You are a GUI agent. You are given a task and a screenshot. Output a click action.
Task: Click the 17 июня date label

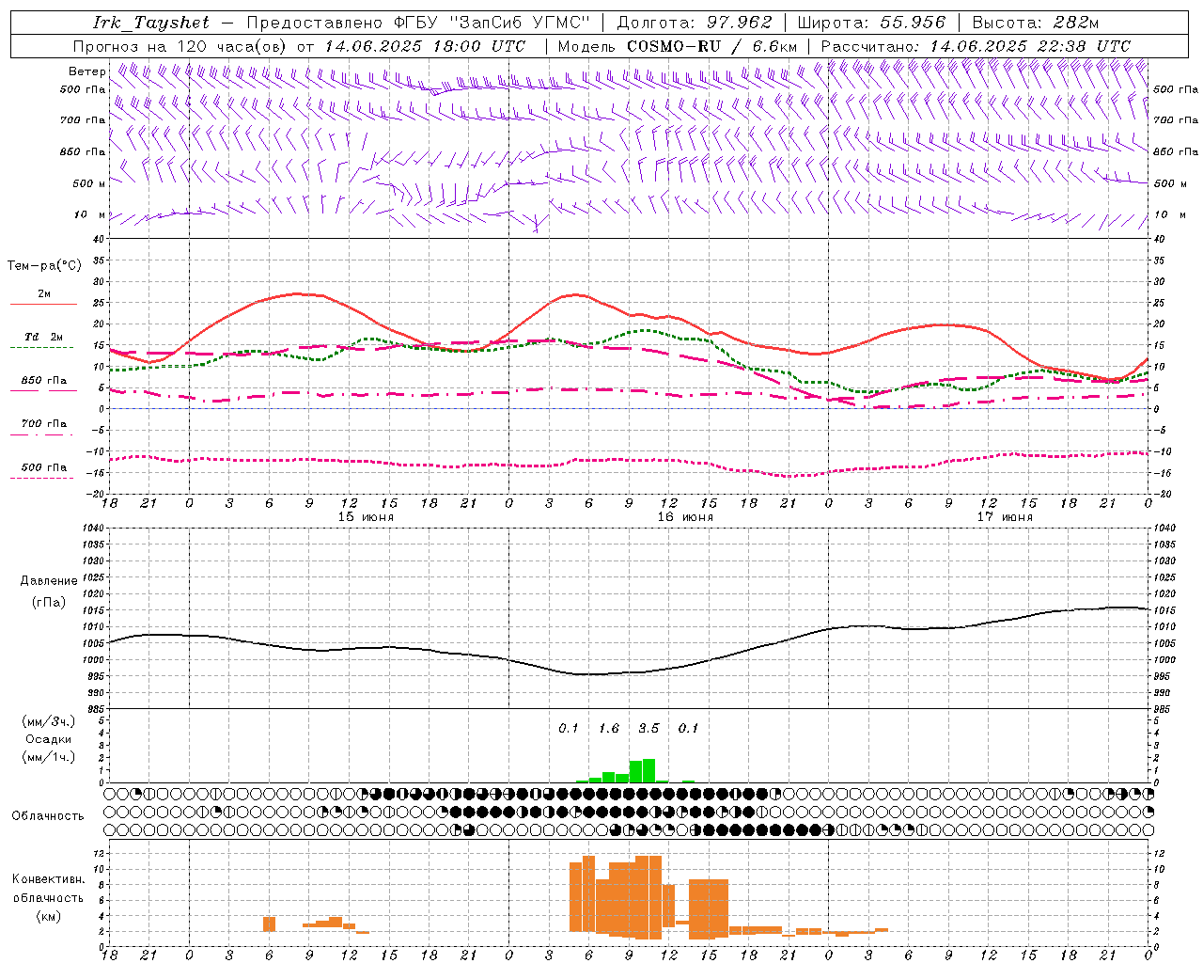point(1005,517)
